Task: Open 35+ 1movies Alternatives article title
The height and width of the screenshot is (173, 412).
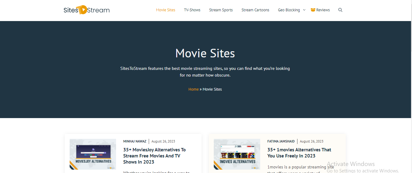Action: [x=299, y=153]
